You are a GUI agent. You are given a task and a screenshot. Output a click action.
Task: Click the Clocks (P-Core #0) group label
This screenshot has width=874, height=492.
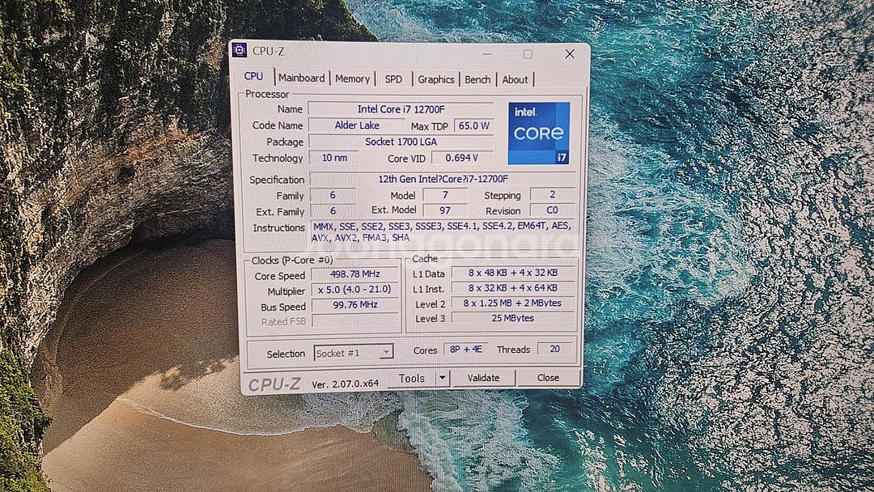291,261
